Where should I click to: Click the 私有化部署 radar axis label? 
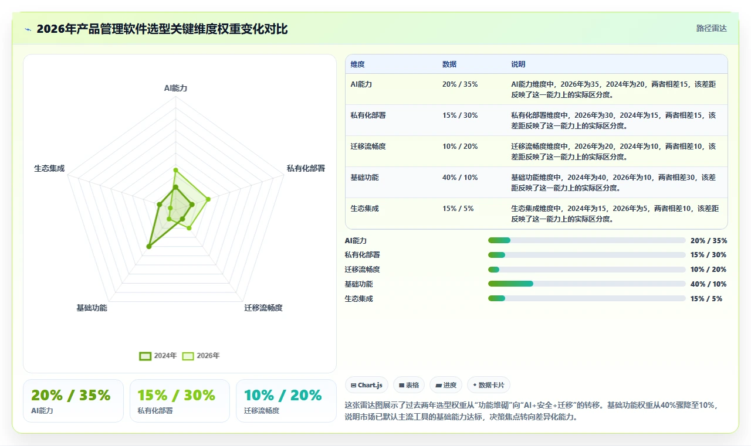coord(306,168)
